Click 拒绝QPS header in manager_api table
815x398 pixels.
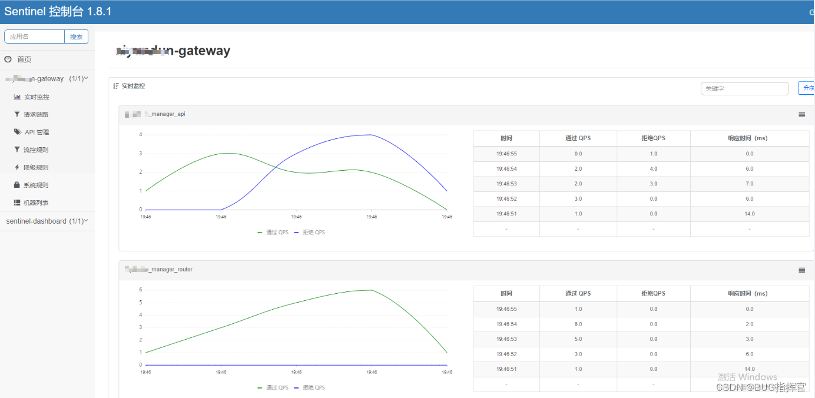coord(654,138)
